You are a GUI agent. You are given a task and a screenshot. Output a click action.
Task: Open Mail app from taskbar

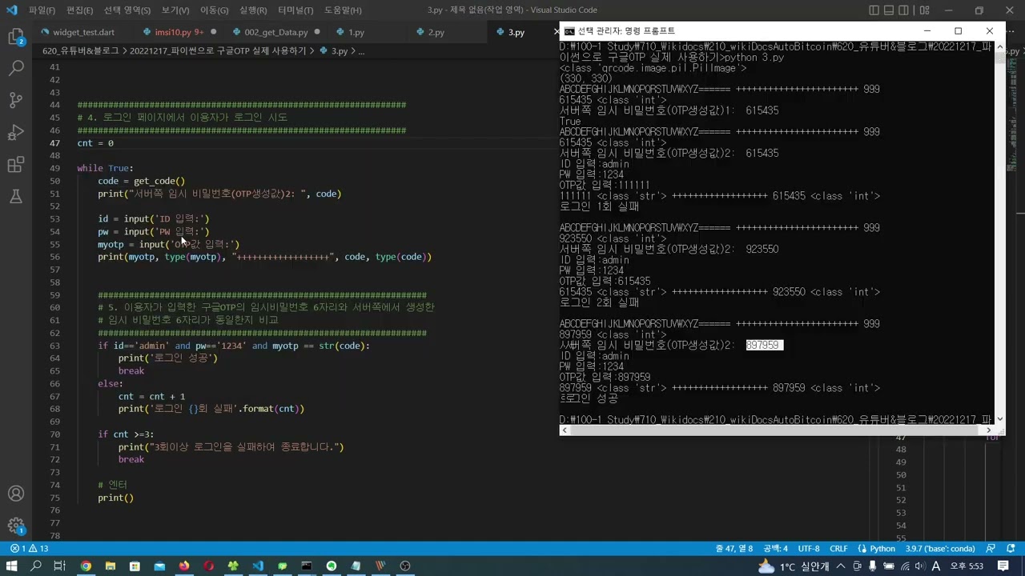tap(159, 566)
